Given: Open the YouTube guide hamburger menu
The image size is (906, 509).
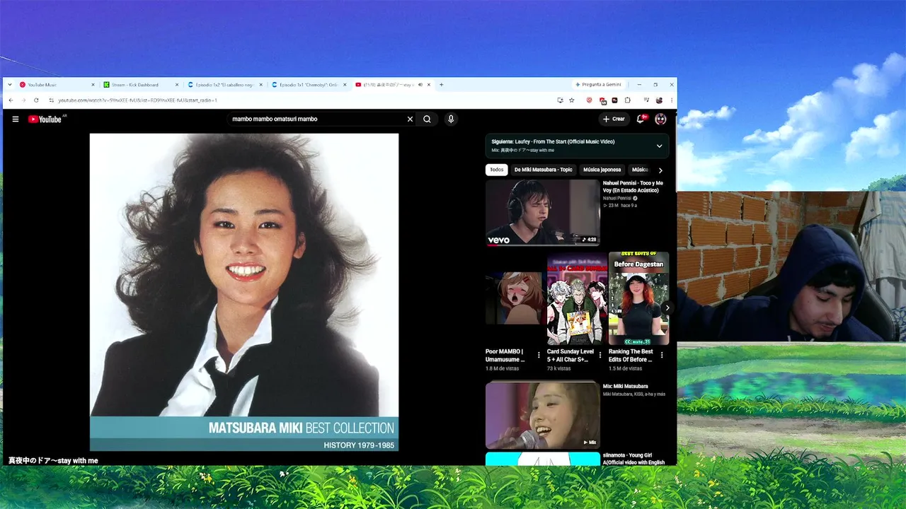Looking at the screenshot, I should click(16, 119).
